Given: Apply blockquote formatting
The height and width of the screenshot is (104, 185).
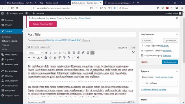Looking at the screenshot, I should pos(64,53).
